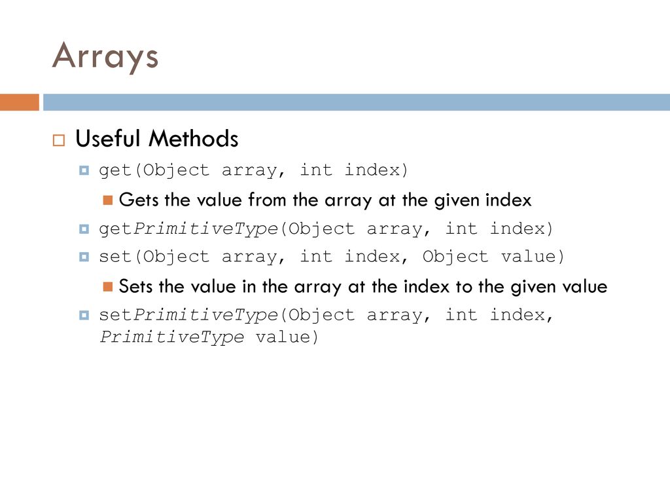
Task: Click the PrimitiveType value) continuation line
Action: 209,337
